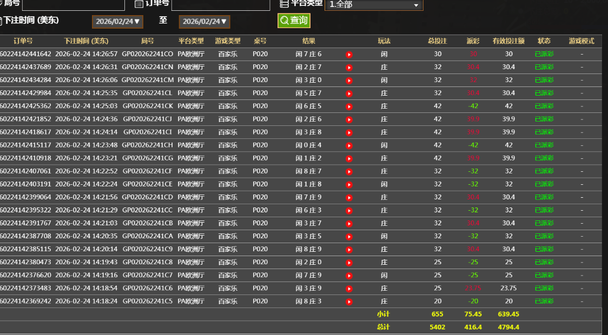Play the replay for round GP020262241CF
The image size is (608, 335).
click(349, 171)
